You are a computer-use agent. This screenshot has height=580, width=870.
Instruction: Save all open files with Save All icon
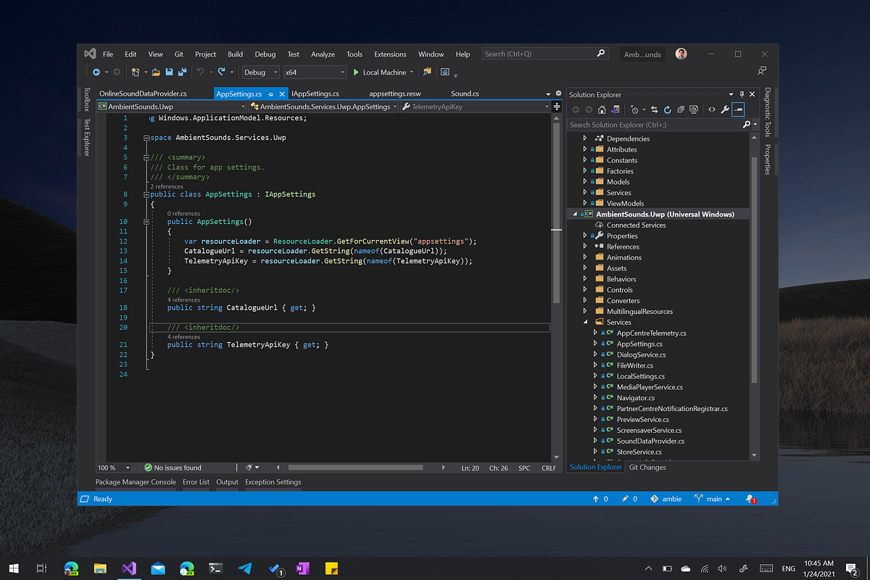[x=181, y=72]
